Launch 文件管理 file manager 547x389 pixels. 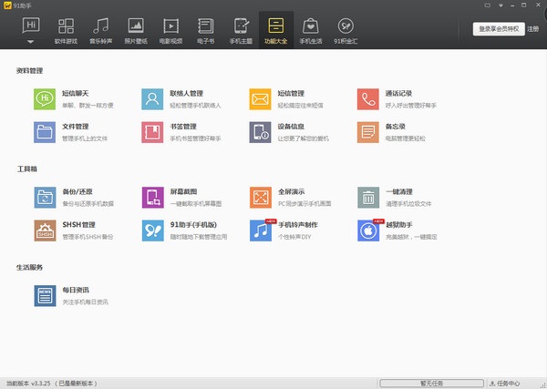pyautogui.click(x=46, y=131)
